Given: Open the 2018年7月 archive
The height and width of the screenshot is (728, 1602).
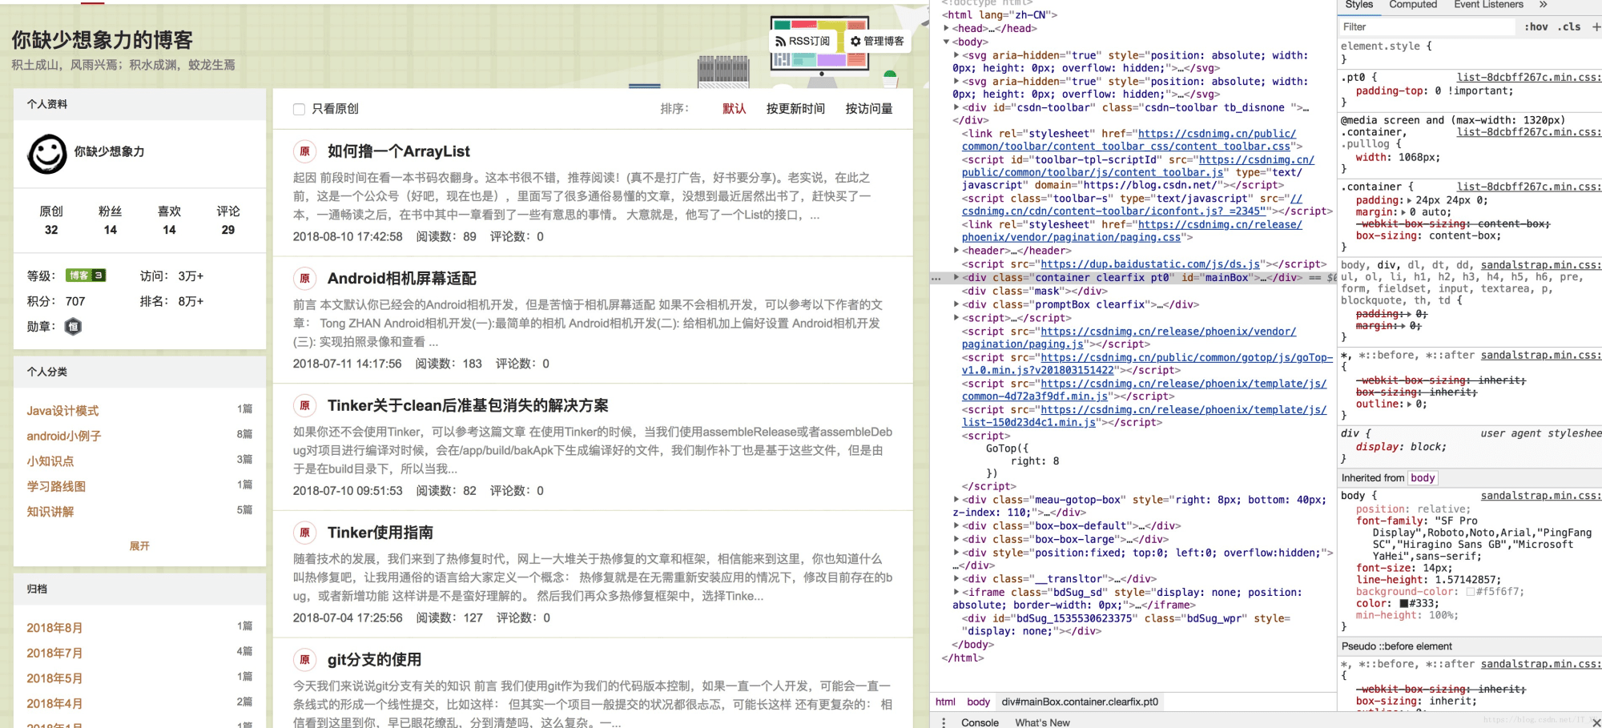Looking at the screenshot, I should pyautogui.click(x=54, y=654).
